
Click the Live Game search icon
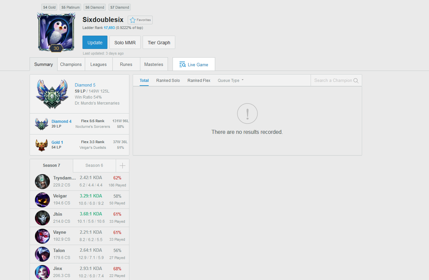(x=182, y=65)
